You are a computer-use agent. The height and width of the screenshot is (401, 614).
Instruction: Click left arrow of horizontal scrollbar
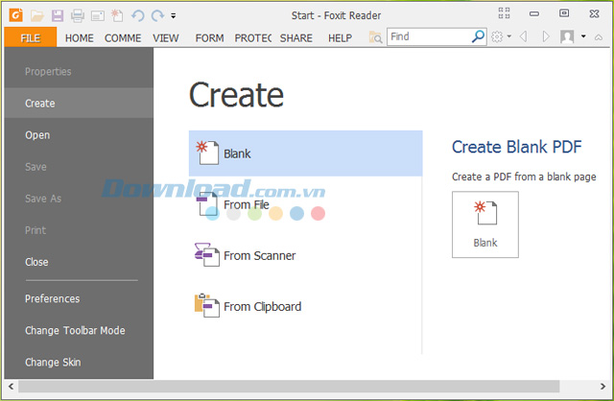coord(11,387)
